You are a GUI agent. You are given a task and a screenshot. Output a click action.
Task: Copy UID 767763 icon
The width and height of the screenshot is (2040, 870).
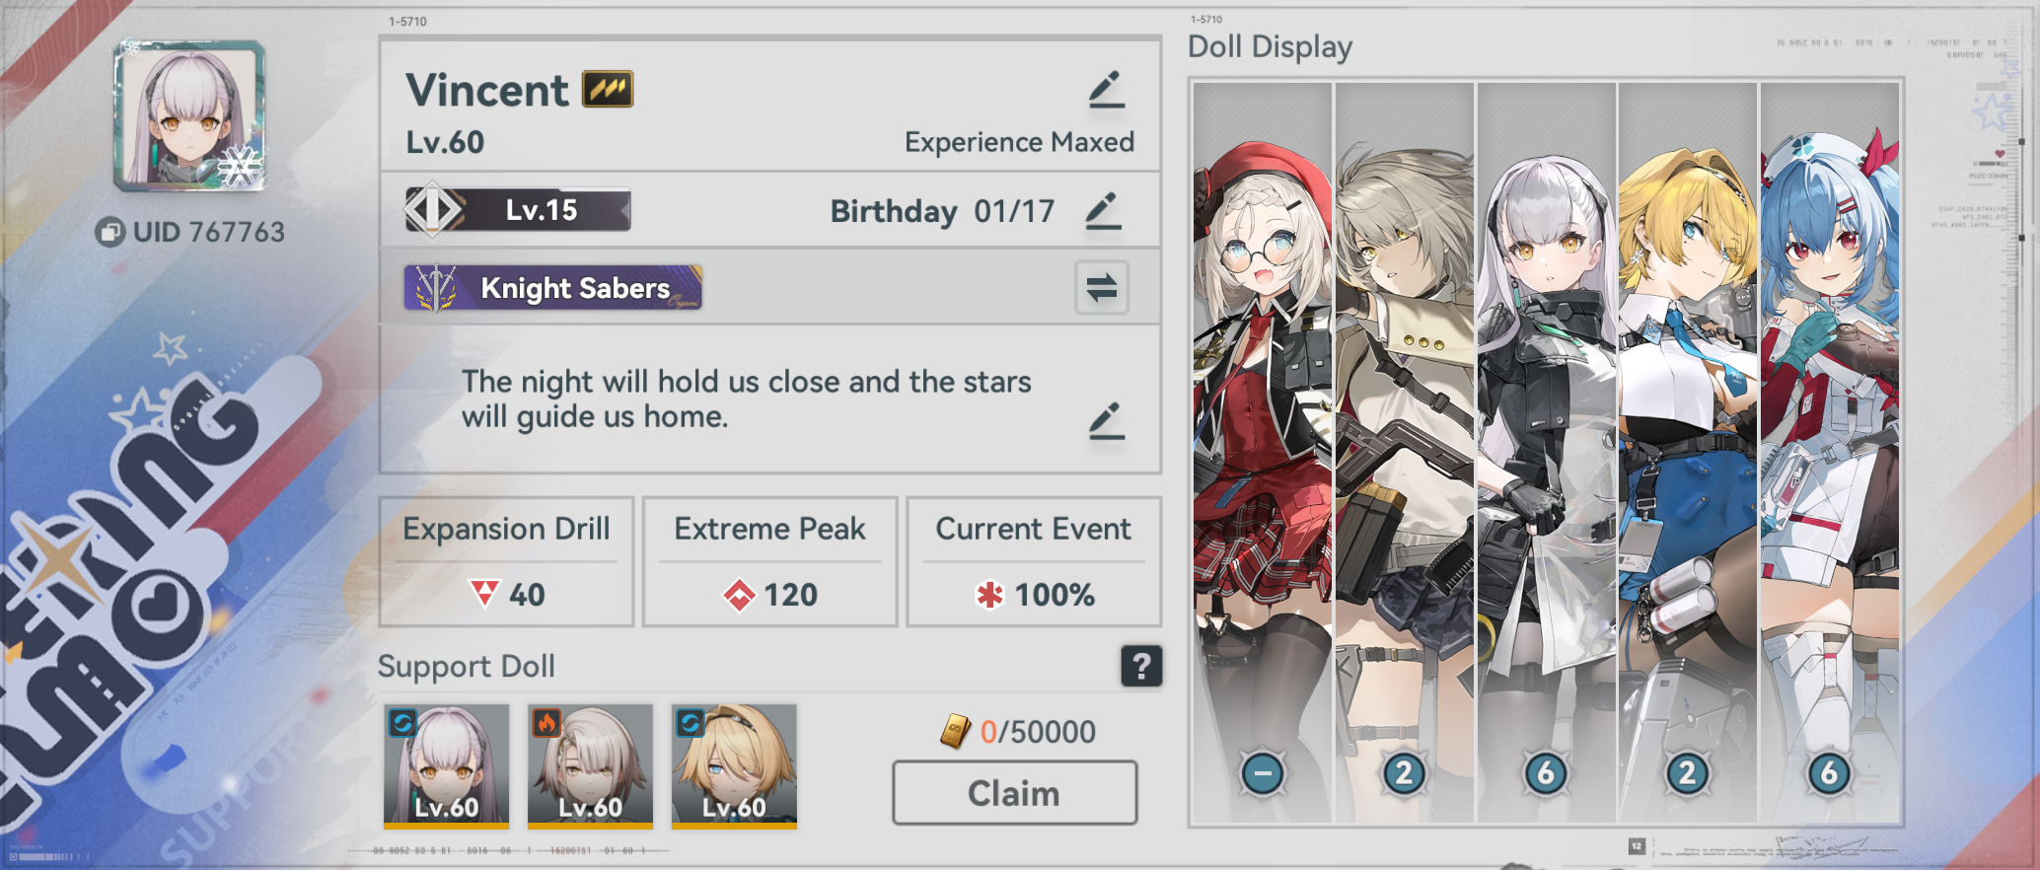coord(109,233)
